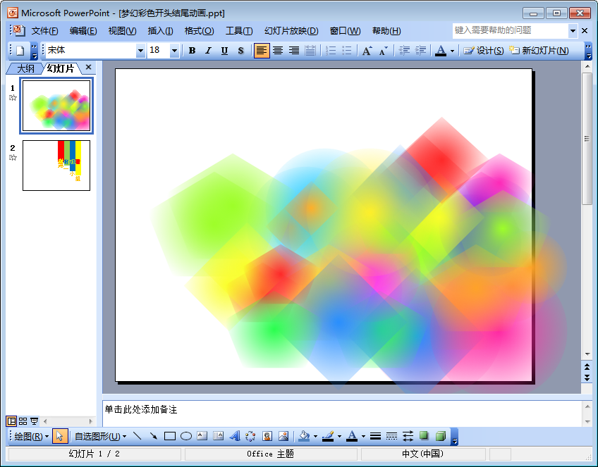Select slide 1 thumbnail
This screenshot has height=467, width=598.
click(x=56, y=106)
